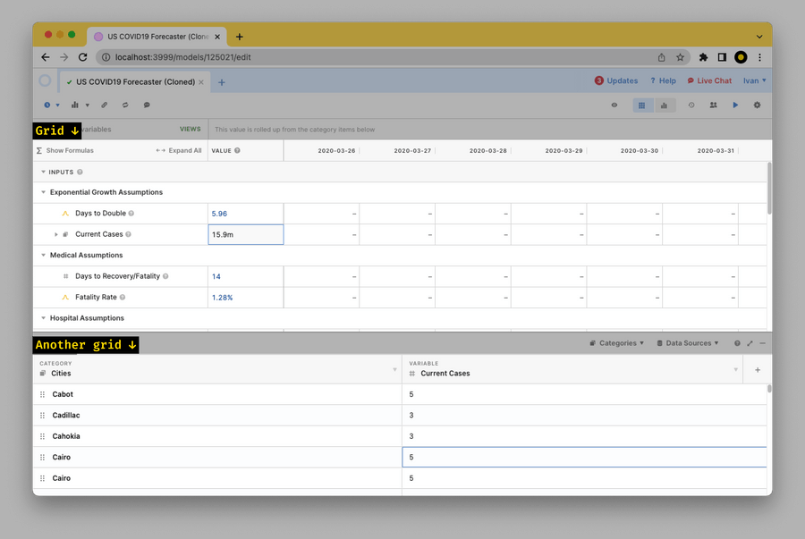Open the comments speech bubble icon
Screen dimensions: 805x539
click(x=147, y=105)
